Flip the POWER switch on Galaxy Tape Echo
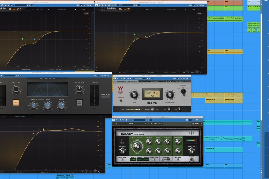The image size is (269, 179). click(x=191, y=159)
